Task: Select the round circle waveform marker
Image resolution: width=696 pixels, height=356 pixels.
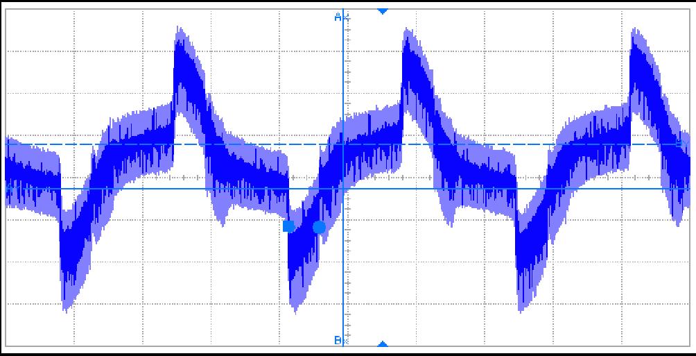Action: coord(319,227)
